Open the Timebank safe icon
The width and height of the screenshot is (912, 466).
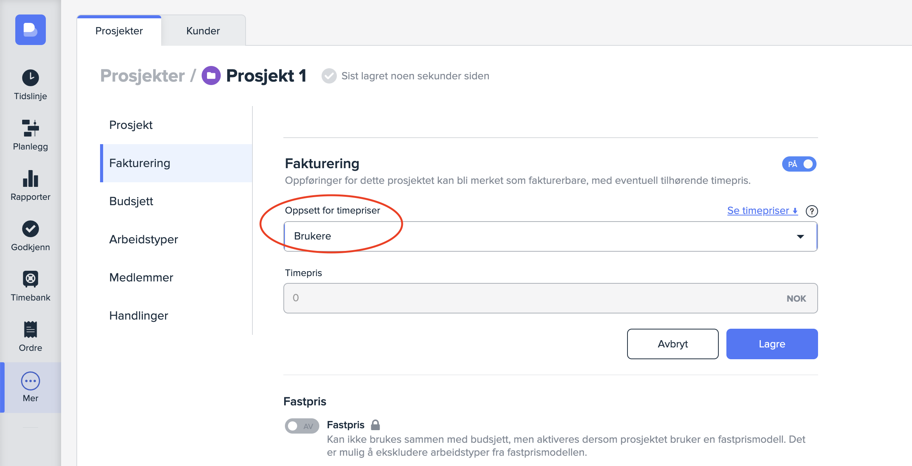coord(31,279)
